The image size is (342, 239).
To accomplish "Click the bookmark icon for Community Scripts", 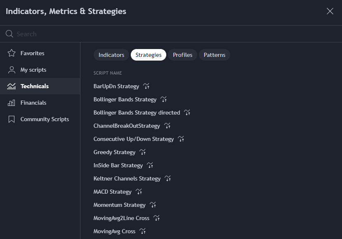I will (12, 119).
